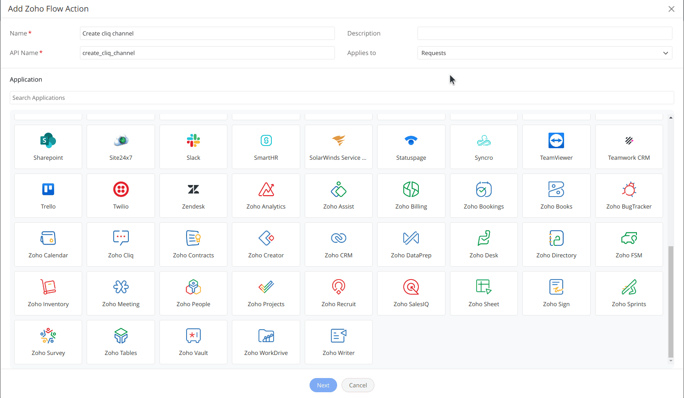Select the Statuspage application
The height and width of the screenshot is (398, 684).
(411, 147)
